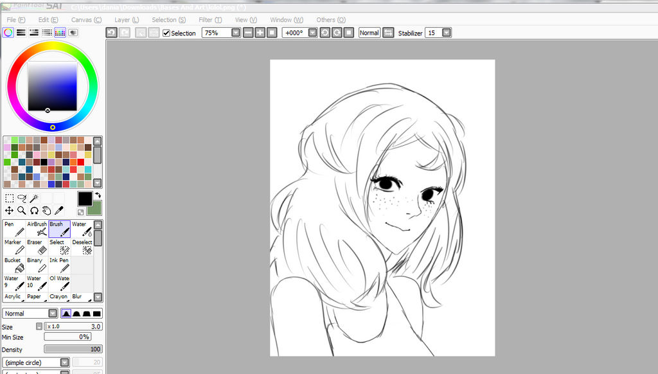Select the magic wand tool

pos(34,198)
